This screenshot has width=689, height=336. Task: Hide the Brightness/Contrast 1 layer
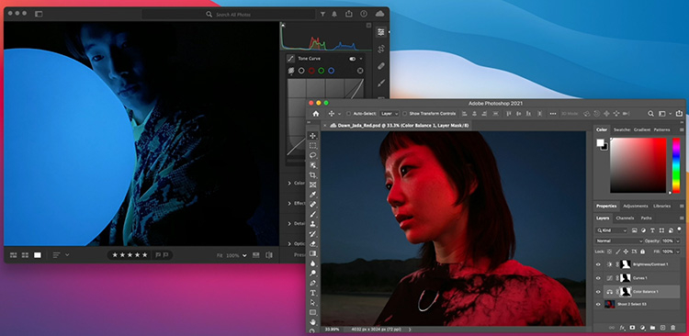[x=598, y=264]
